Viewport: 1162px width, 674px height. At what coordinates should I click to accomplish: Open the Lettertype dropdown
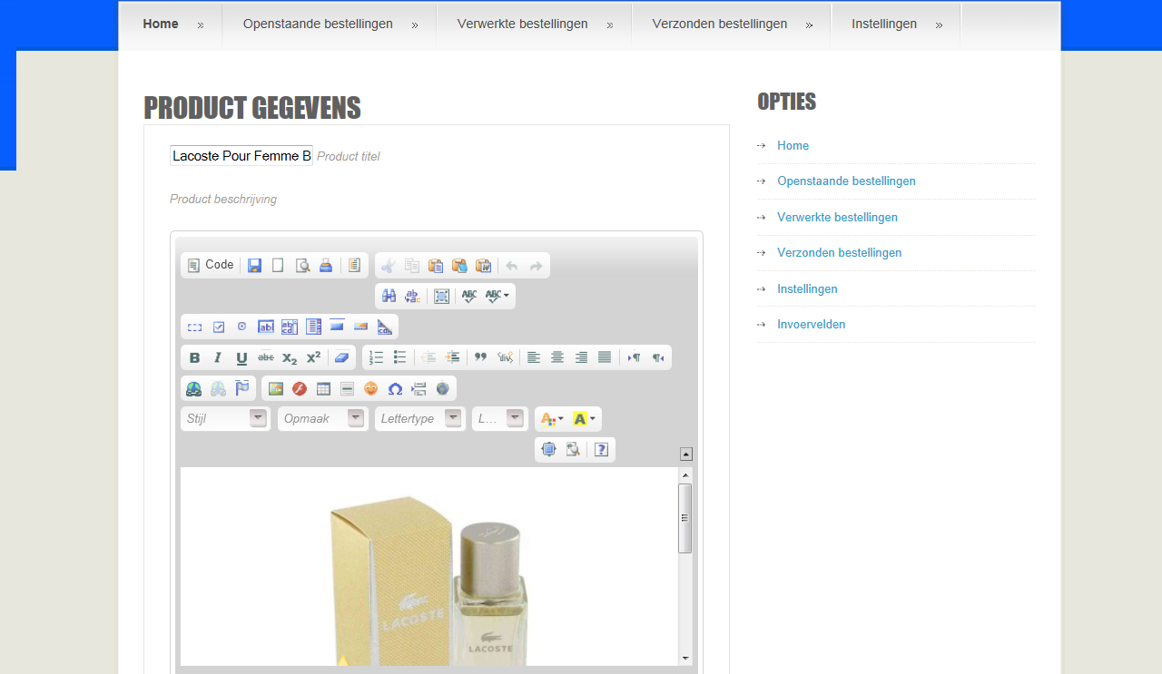click(x=419, y=418)
